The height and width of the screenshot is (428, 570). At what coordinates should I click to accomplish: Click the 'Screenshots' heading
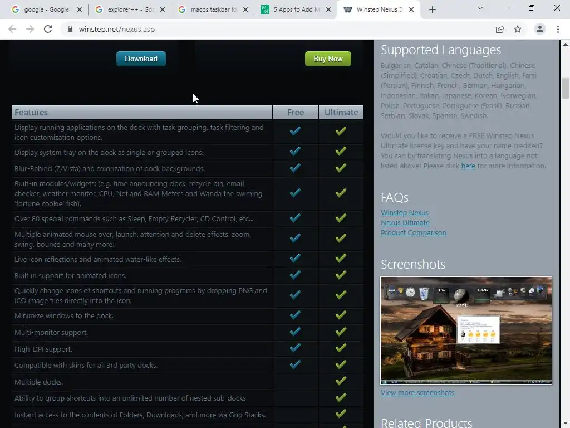click(x=413, y=264)
